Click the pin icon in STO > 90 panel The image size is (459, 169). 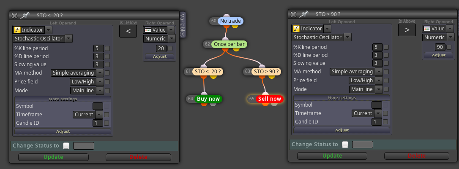pyautogui.click(x=304, y=14)
